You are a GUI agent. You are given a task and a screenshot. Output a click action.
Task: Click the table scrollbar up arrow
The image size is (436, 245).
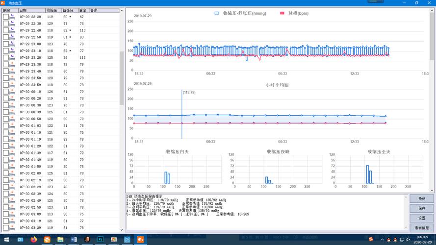(x=122, y=11)
